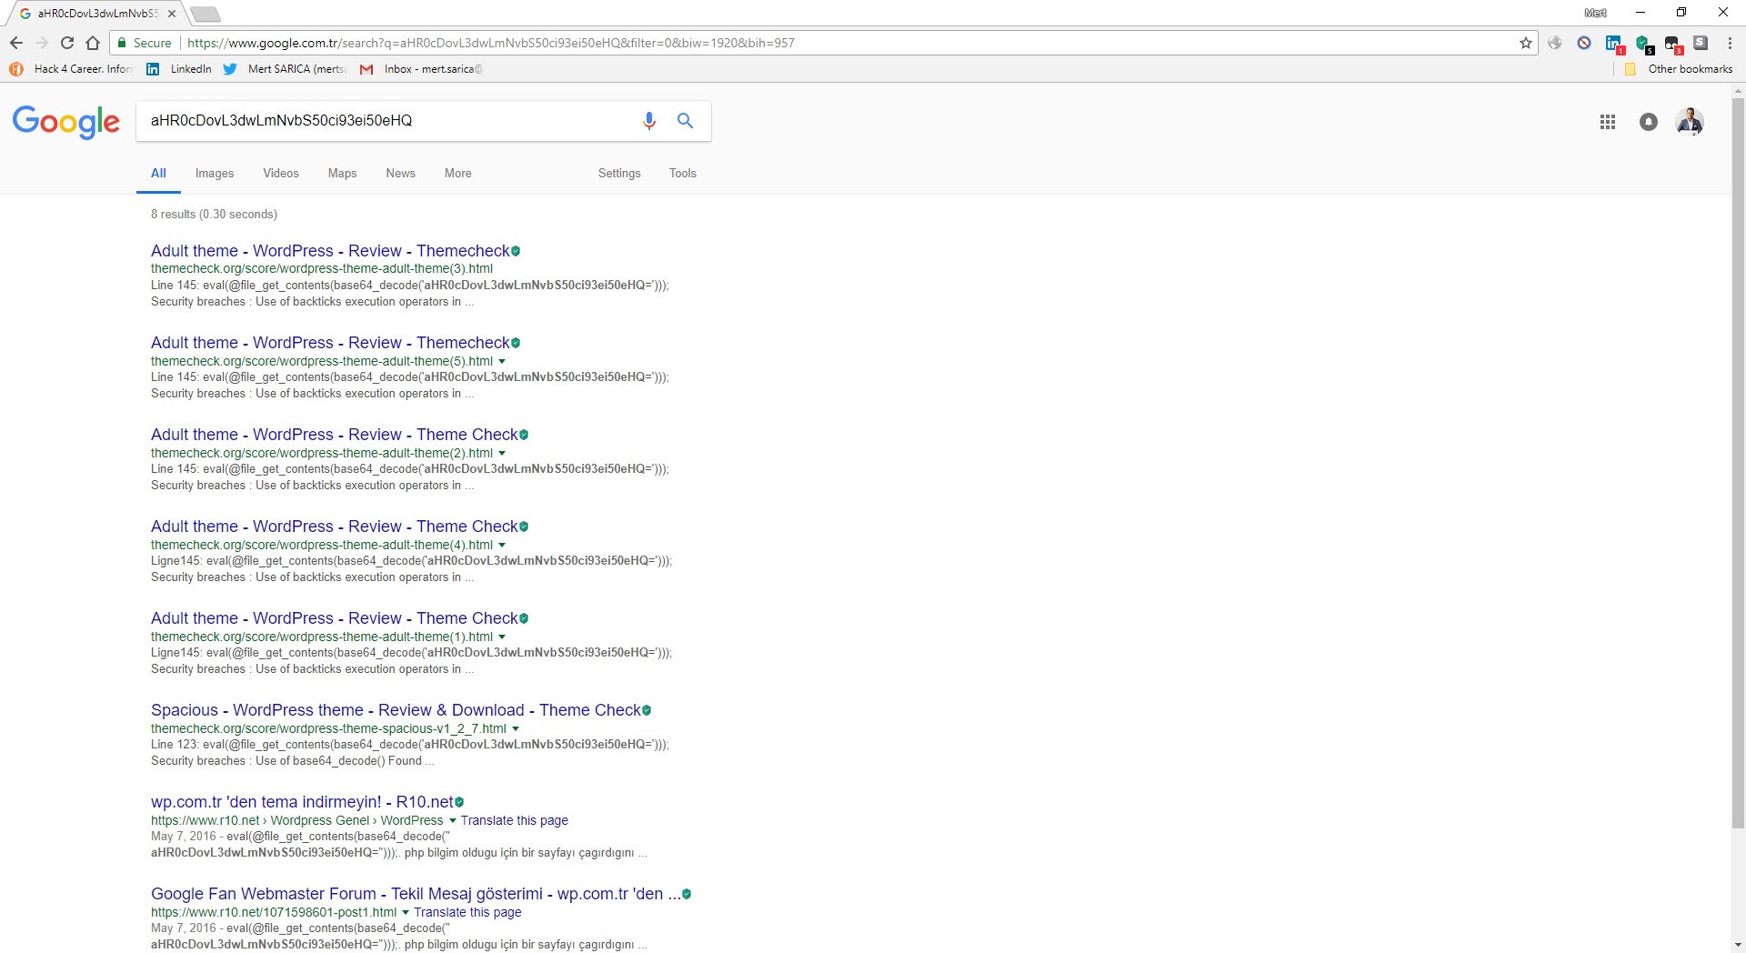Open the adult-theme(3).html Themecheck result
1746x953 pixels.
click(330, 251)
